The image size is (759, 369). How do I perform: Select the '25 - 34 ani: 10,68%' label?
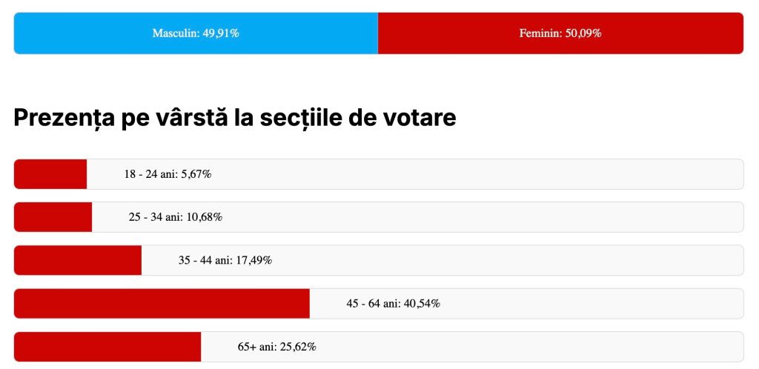coord(176,217)
